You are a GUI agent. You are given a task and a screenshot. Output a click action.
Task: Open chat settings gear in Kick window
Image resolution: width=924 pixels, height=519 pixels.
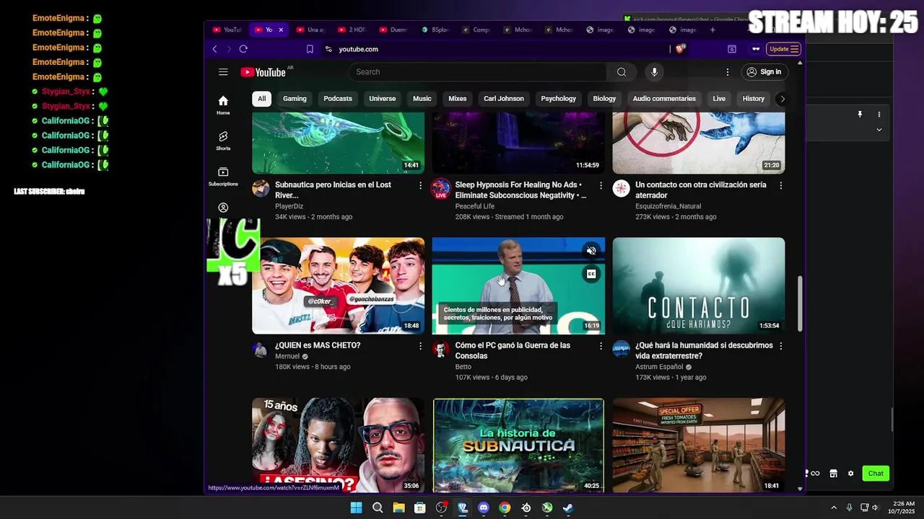850,474
